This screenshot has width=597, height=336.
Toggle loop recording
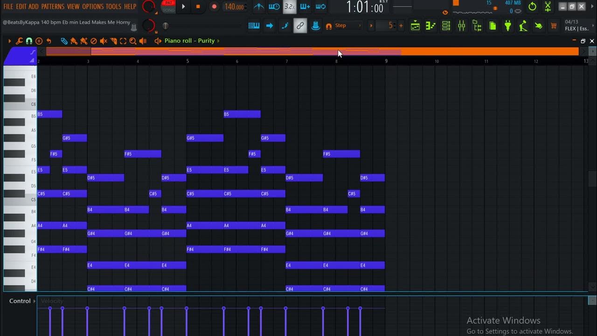tap(320, 7)
